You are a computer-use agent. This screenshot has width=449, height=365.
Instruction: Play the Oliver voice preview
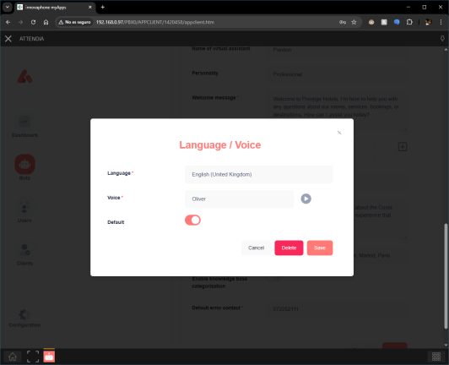click(306, 199)
